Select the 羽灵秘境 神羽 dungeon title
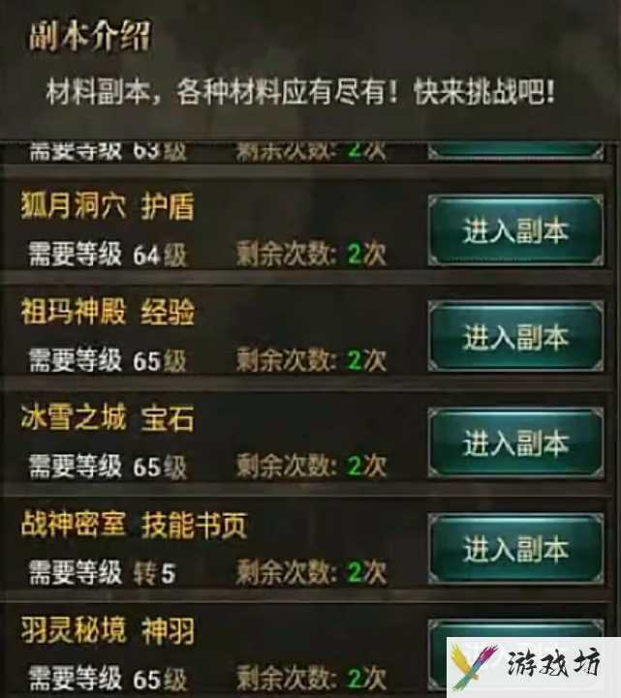 [x=108, y=630]
